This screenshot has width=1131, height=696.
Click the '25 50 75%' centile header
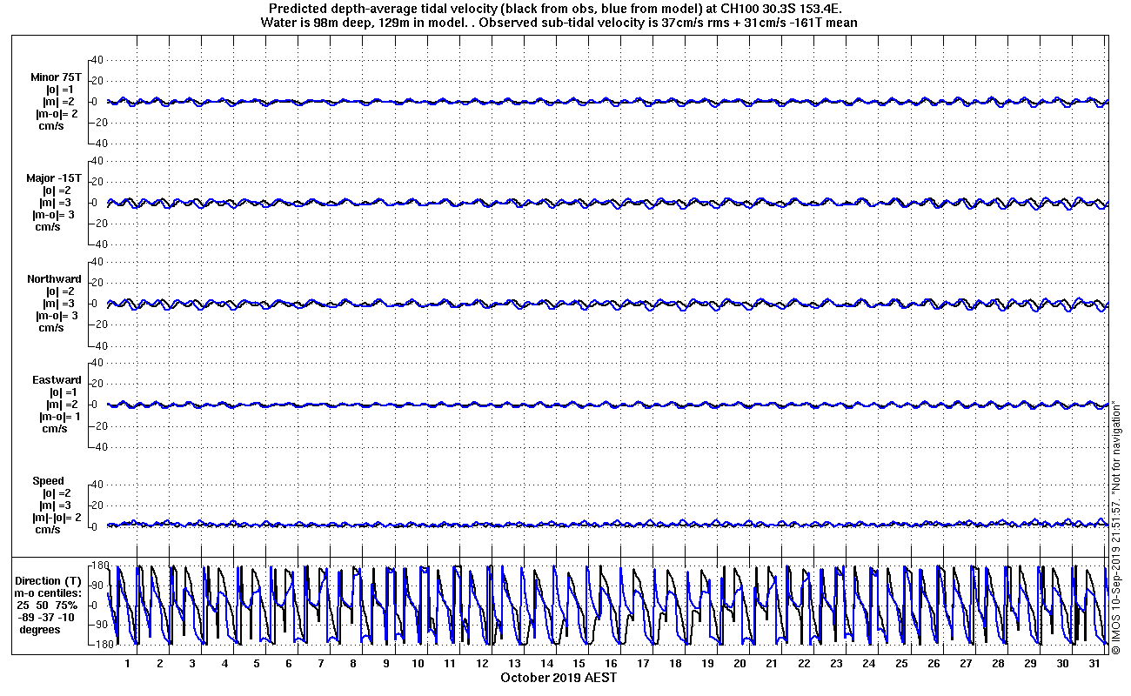coord(49,606)
